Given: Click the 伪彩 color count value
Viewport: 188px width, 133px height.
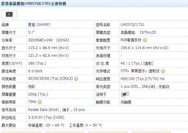Looking at the screenshot, I should click(32, 87).
